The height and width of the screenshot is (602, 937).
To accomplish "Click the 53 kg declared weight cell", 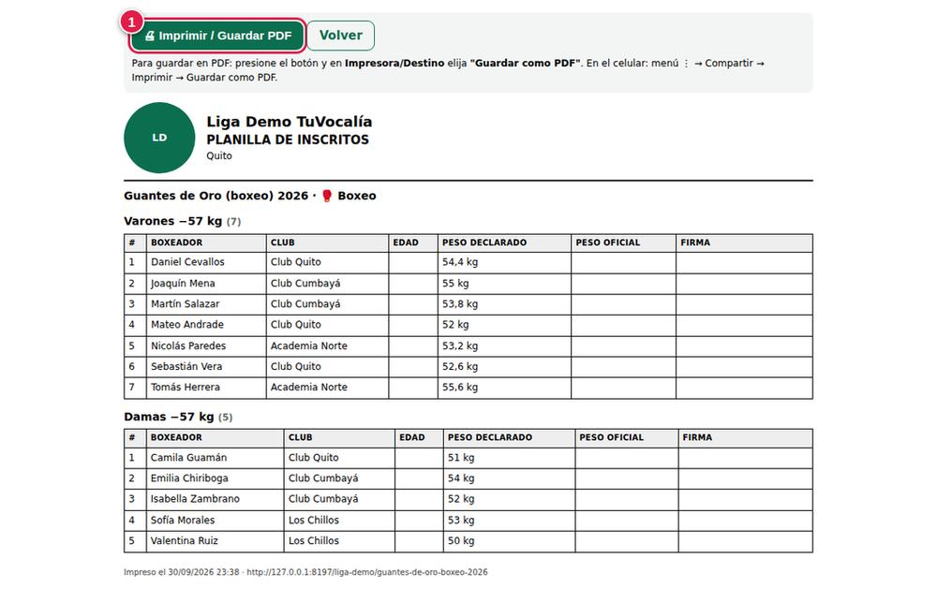I will 509,521.
